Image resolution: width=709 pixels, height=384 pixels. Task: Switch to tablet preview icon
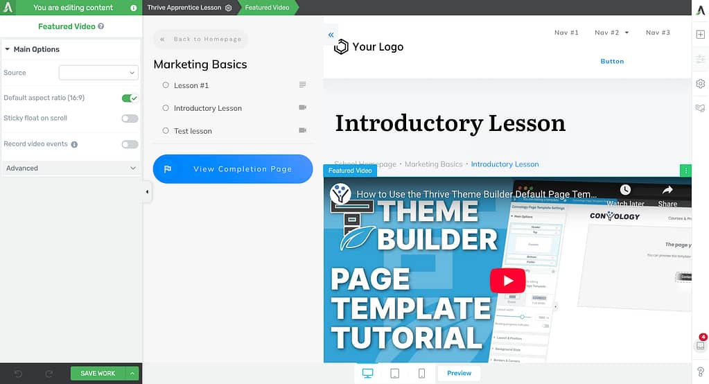395,373
